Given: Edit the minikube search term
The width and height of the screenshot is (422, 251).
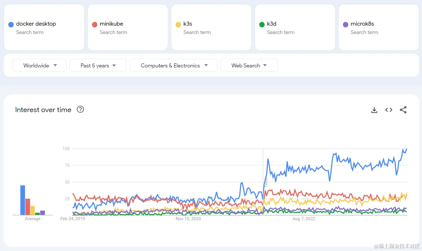Looking at the screenshot, I should pos(111,24).
